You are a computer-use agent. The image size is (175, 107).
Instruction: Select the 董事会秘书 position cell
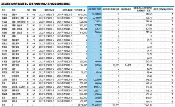point(16,94)
